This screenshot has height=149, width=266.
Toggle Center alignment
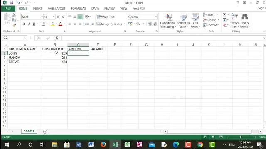click(x=75, y=24)
